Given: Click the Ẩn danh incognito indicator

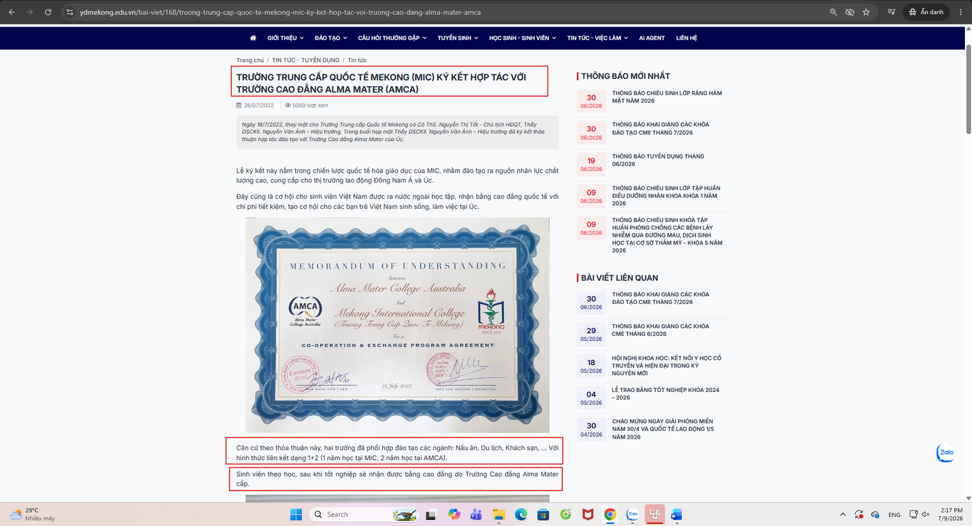Looking at the screenshot, I should tap(926, 12).
